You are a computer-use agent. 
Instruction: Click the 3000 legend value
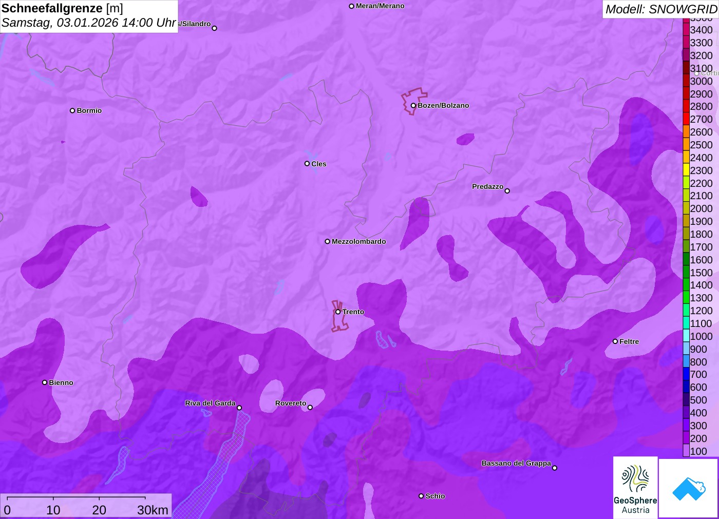pos(701,81)
